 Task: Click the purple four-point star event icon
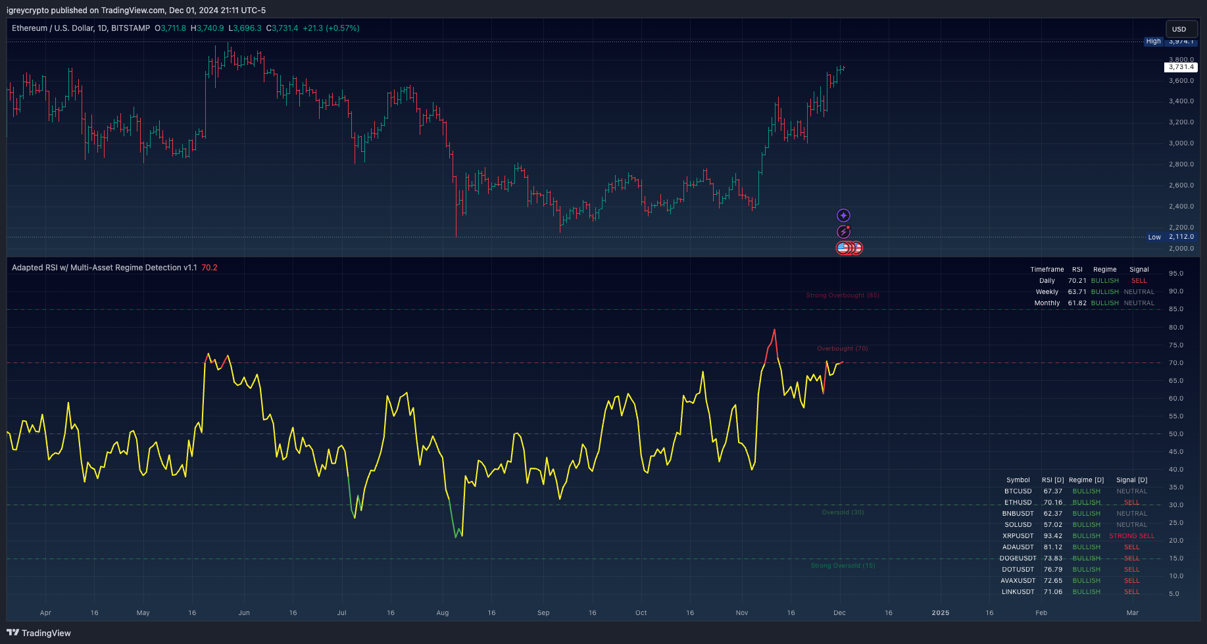[x=843, y=216]
